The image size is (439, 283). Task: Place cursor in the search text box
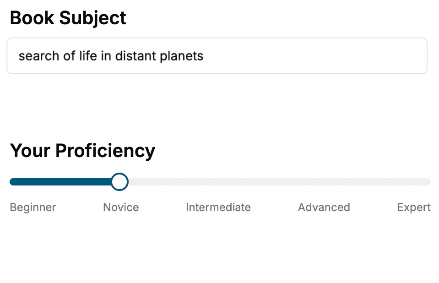tap(217, 56)
